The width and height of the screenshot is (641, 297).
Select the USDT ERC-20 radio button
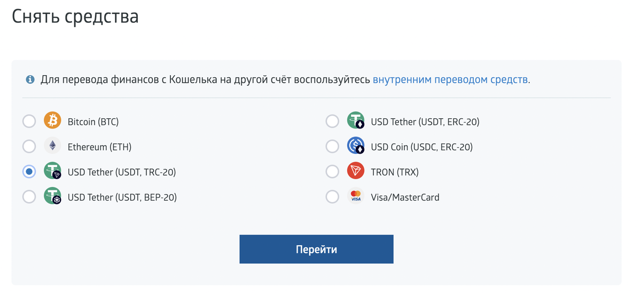pyautogui.click(x=332, y=122)
